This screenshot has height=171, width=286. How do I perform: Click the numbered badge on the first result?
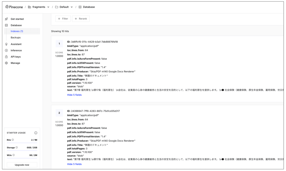(59, 44)
